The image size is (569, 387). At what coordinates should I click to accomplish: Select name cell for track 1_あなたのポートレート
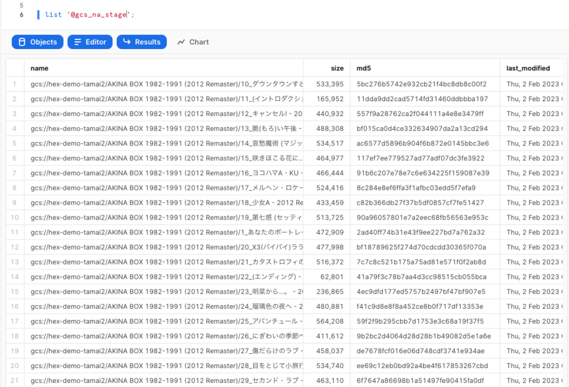click(x=164, y=233)
